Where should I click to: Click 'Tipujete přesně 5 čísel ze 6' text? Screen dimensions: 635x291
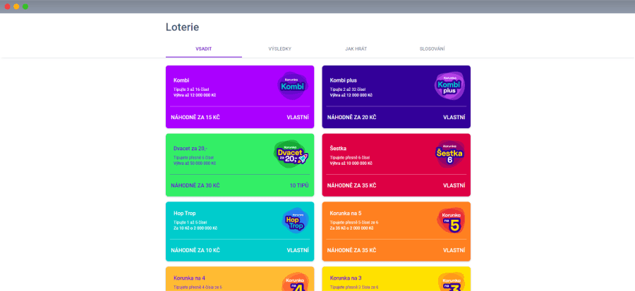[x=354, y=222]
